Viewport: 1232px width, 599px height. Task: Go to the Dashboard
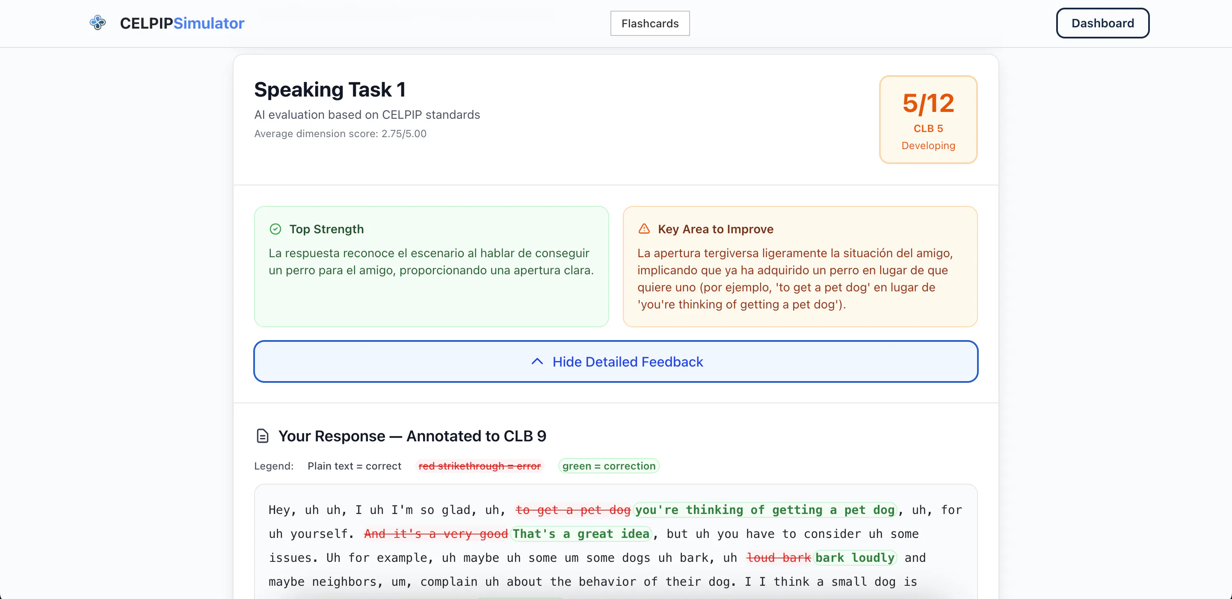tap(1102, 23)
